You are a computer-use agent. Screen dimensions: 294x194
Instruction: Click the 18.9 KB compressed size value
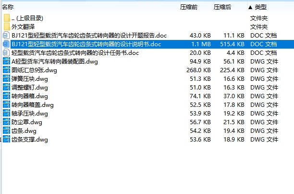click(234, 139)
